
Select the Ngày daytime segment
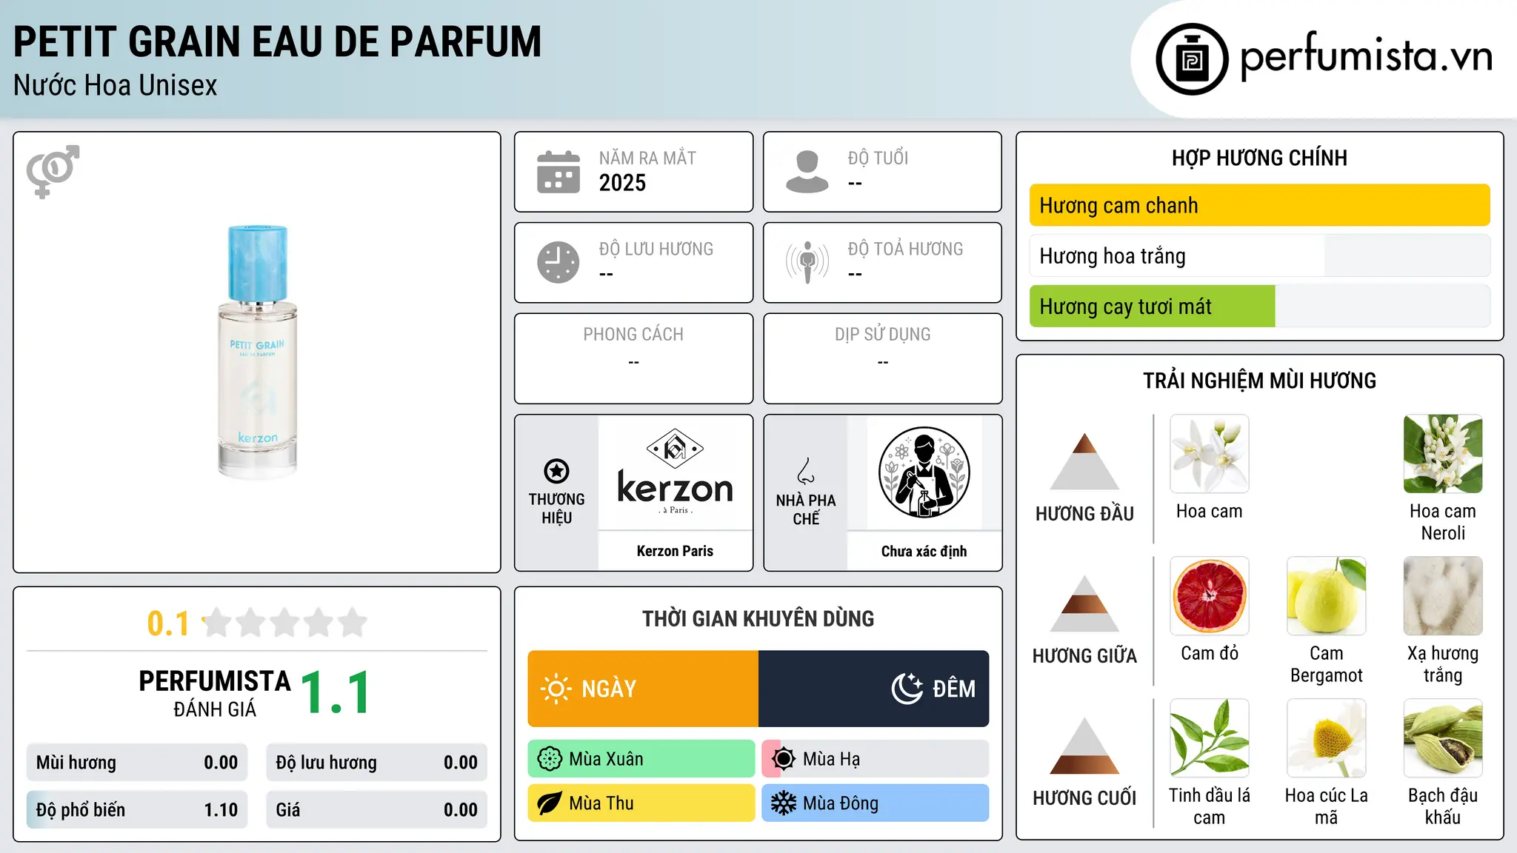643,689
